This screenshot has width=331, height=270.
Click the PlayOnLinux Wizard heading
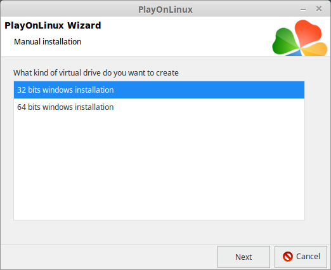[x=53, y=25]
